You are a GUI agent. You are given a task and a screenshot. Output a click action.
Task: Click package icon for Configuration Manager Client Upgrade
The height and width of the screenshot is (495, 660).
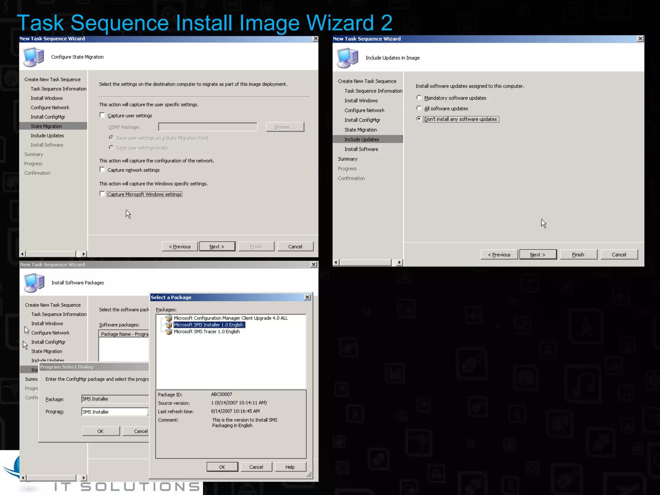pyautogui.click(x=169, y=318)
